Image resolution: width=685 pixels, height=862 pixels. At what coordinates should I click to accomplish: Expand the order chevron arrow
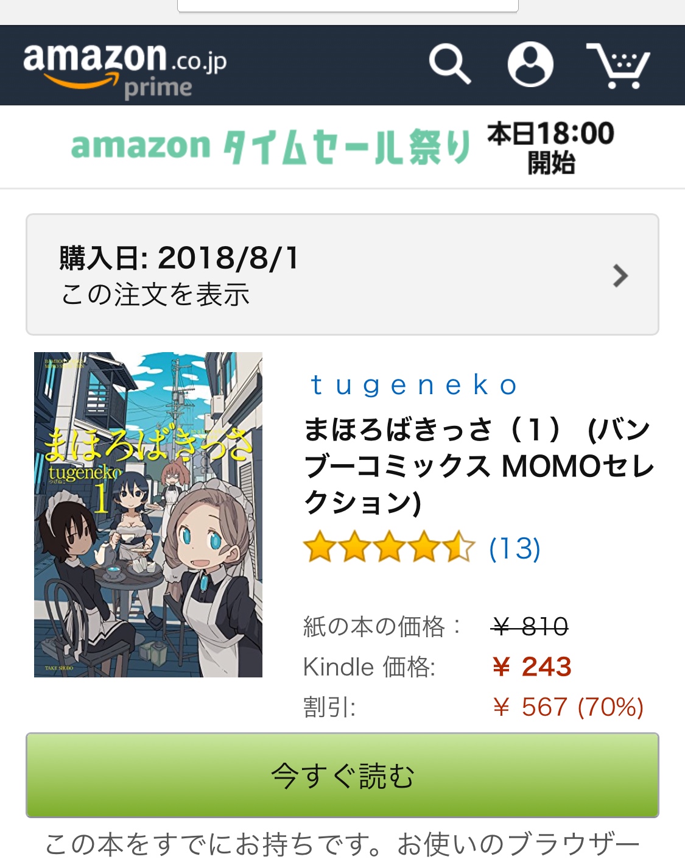[x=620, y=276]
